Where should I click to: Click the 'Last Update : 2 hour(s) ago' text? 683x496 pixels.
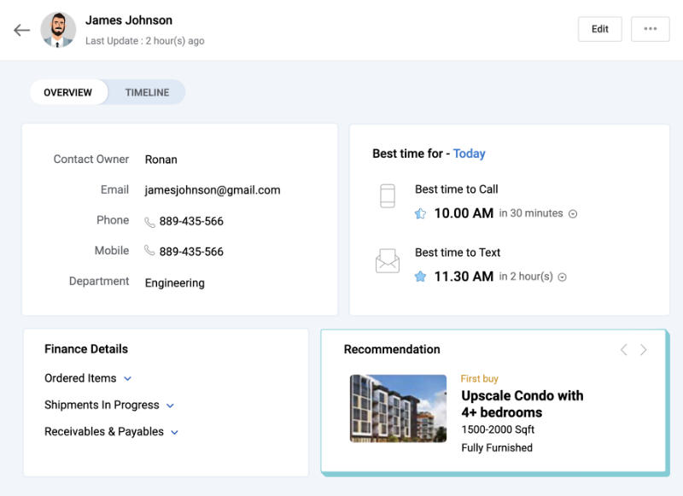click(144, 41)
